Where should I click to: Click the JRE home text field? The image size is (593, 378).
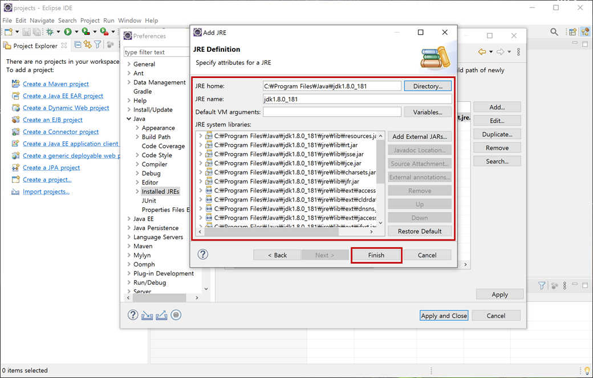332,86
